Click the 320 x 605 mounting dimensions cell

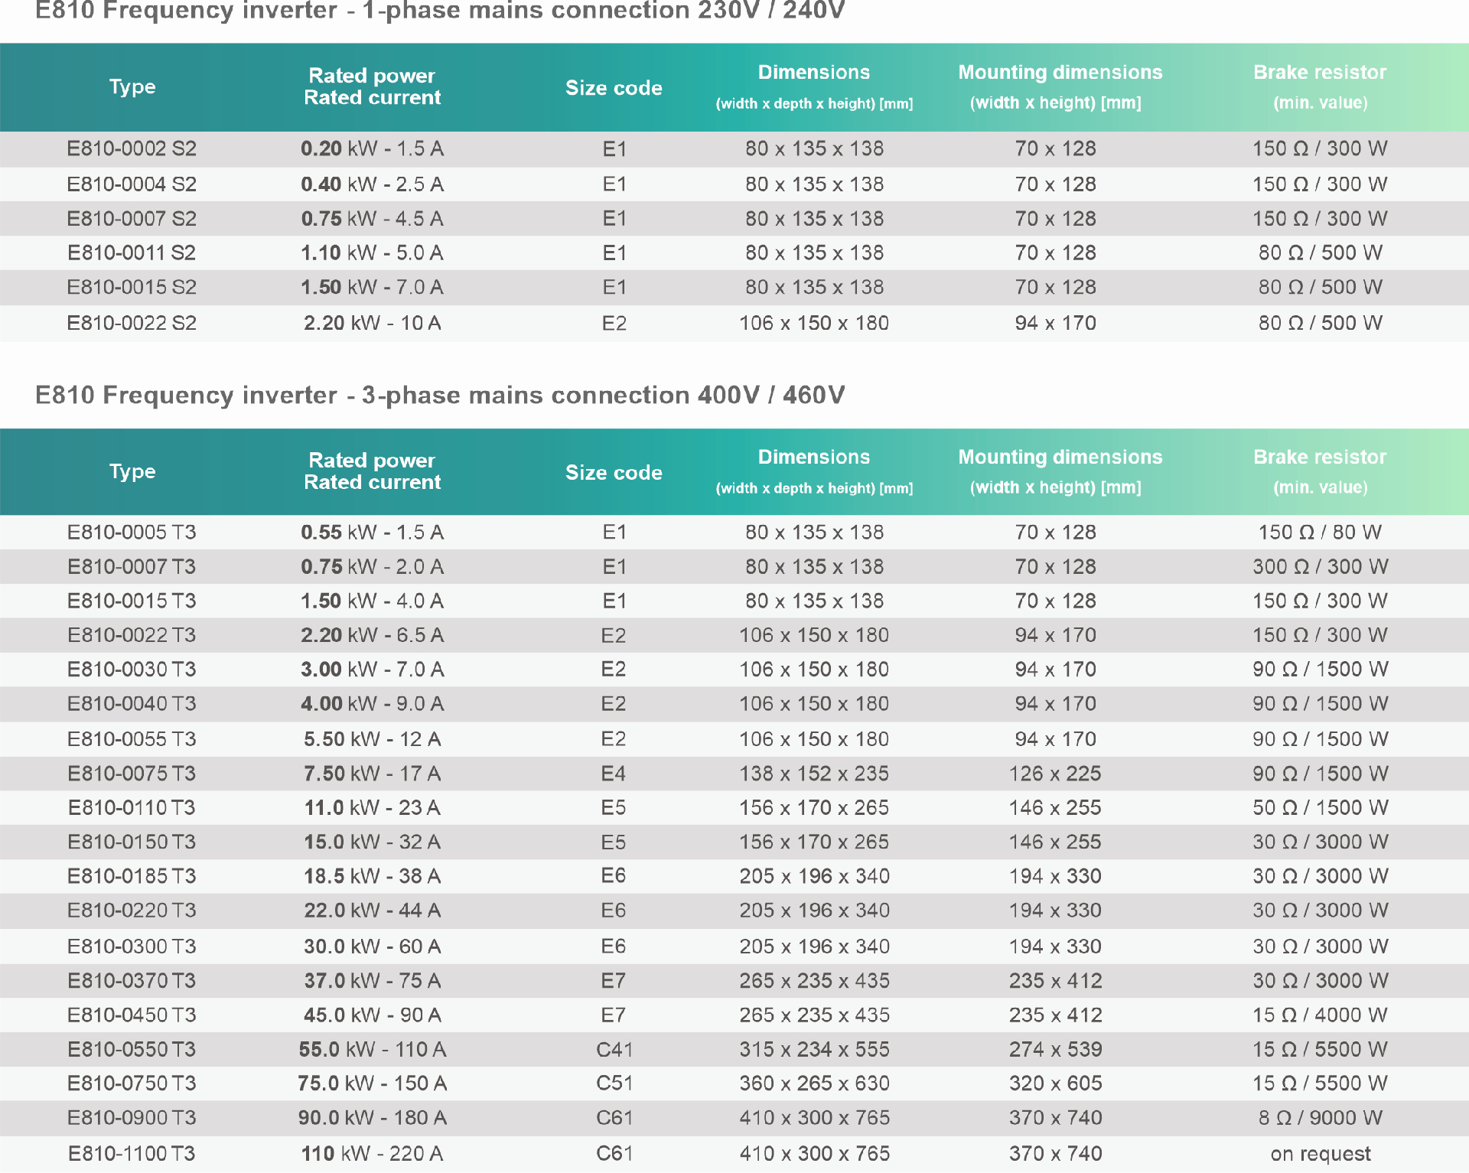(1055, 1083)
